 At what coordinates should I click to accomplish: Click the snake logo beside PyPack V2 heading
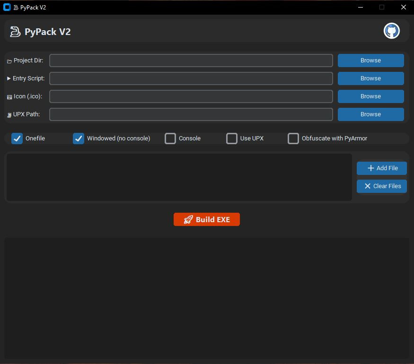[15, 32]
